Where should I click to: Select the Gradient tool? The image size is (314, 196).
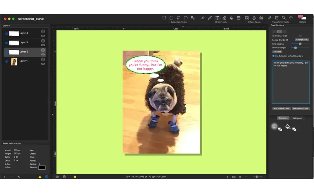[239, 18]
